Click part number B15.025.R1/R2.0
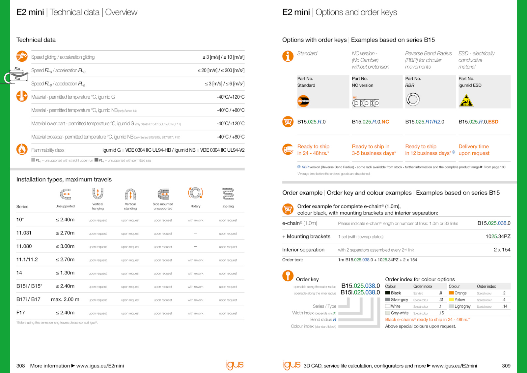The height and width of the screenshot is (373, 527). click(x=425, y=122)
